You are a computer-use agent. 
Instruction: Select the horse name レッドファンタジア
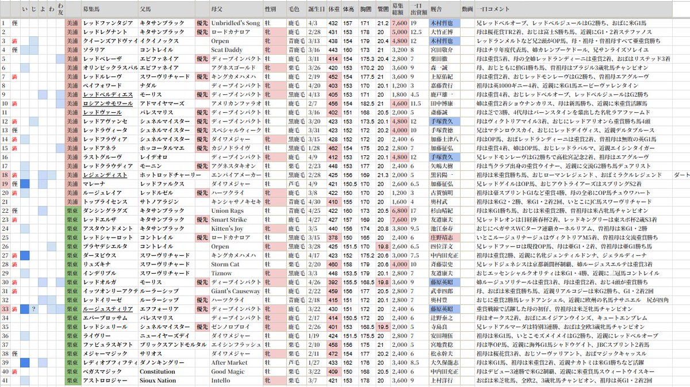click(108, 23)
